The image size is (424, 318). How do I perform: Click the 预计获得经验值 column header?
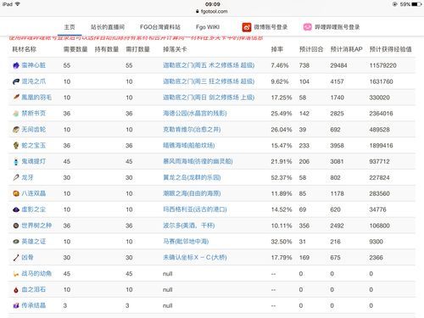point(390,49)
